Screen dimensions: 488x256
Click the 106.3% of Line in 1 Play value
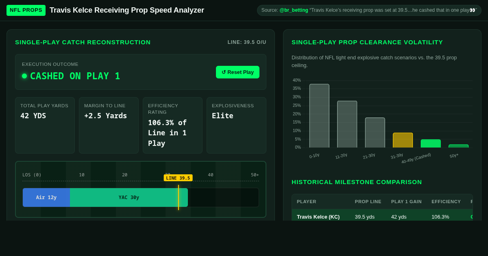click(x=168, y=133)
